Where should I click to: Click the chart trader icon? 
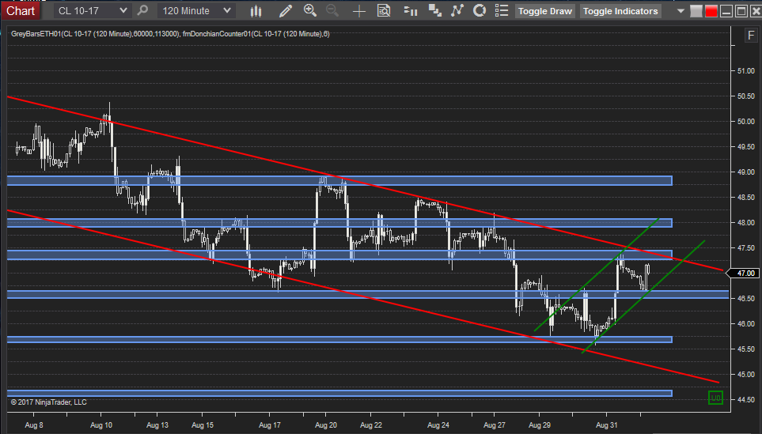click(411, 11)
